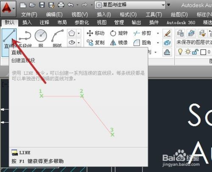Open the 草图与注释 workspace dropdown
Screen dimensions: 212x172
point(130,5)
